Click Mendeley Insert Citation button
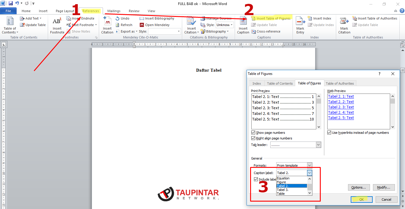 click(107, 25)
